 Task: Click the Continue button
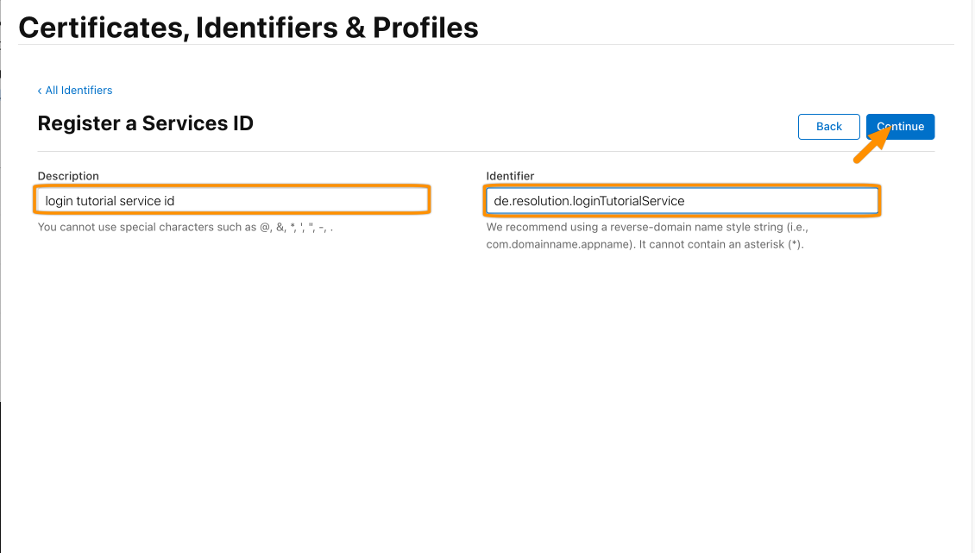tap(900, 126)
